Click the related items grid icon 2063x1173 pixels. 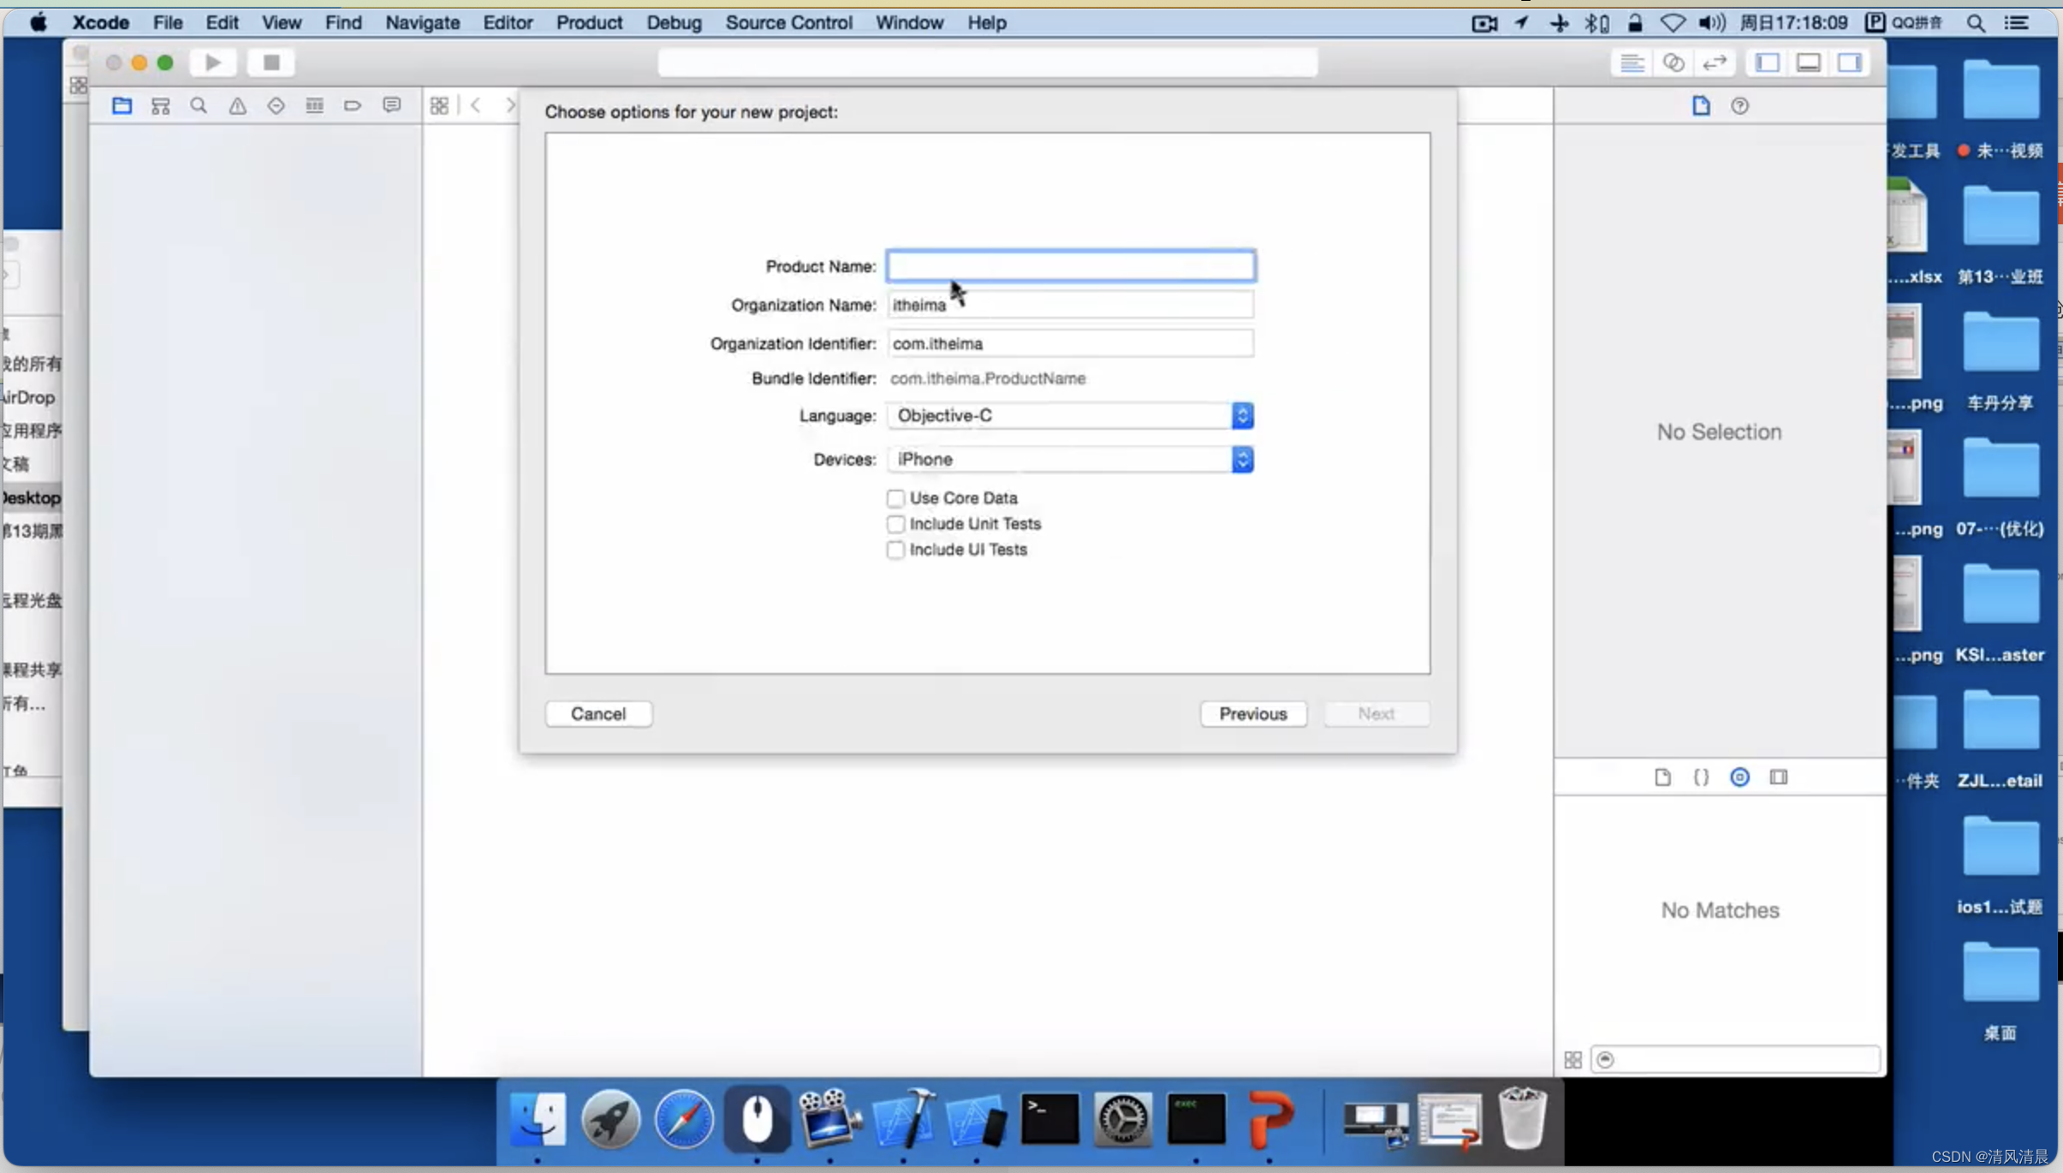(439, 105)
